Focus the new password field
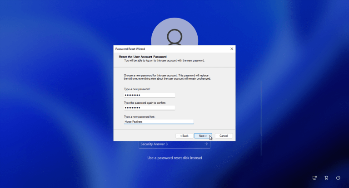 pyautogui.click(x=150, y=95)
